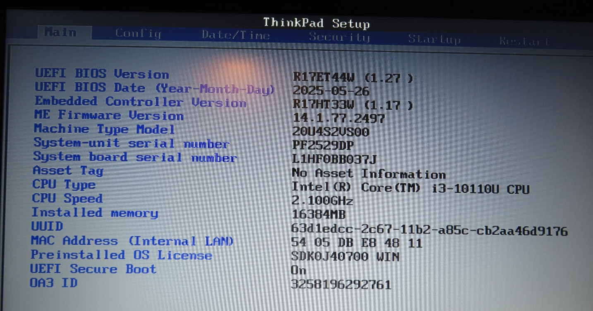Click controller version R17HT33W (1.17)

click(353, 105)
